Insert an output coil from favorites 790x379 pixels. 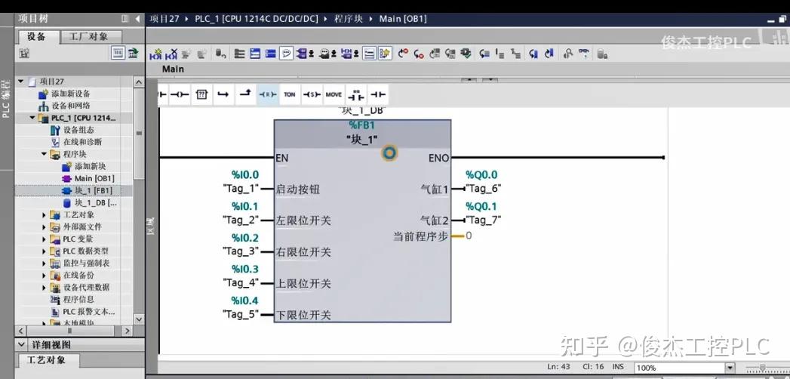click(x=180, y=94)
